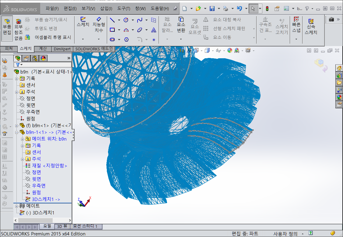
Task: Open the Line tool dropdown arrow
Action: [x=119, y=20]
